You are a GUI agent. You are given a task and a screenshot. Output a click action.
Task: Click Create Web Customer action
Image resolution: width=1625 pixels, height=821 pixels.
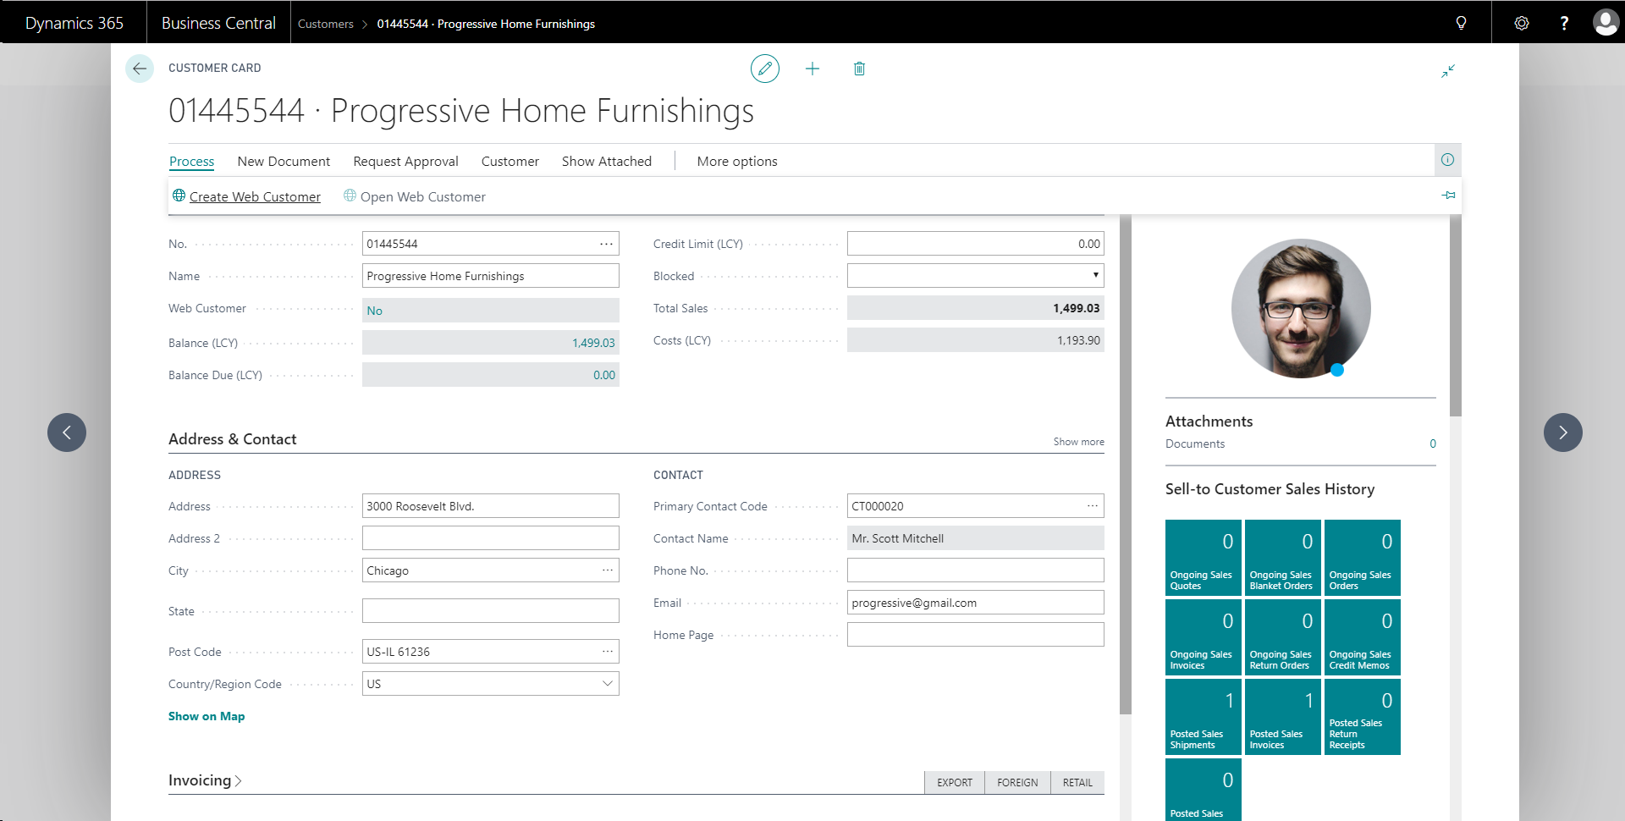pyautogui.click(x=255, y=196)
